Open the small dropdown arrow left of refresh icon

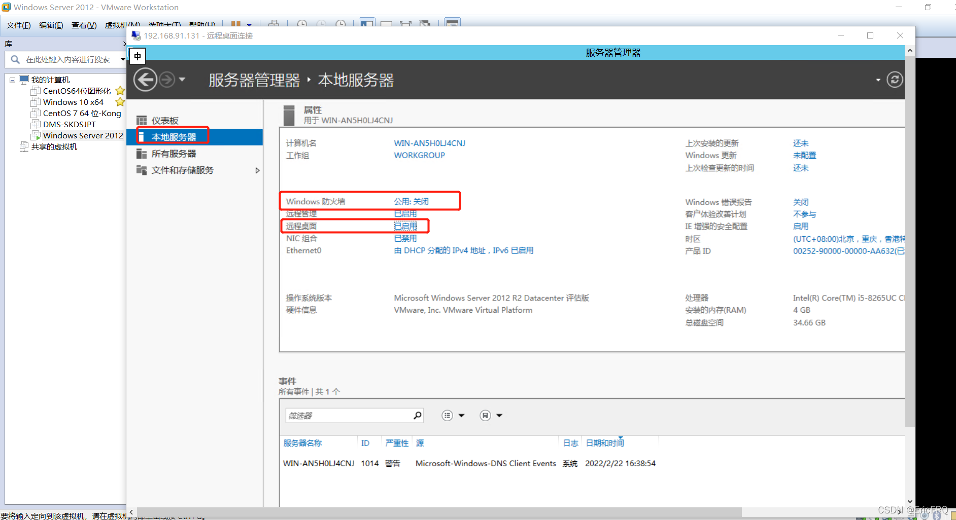coord(878,80)
